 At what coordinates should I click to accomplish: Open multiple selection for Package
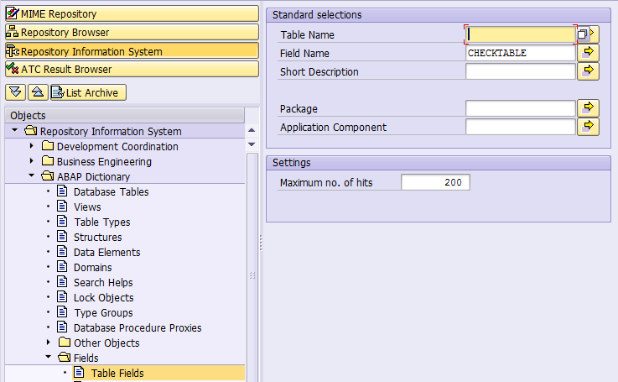588,108
